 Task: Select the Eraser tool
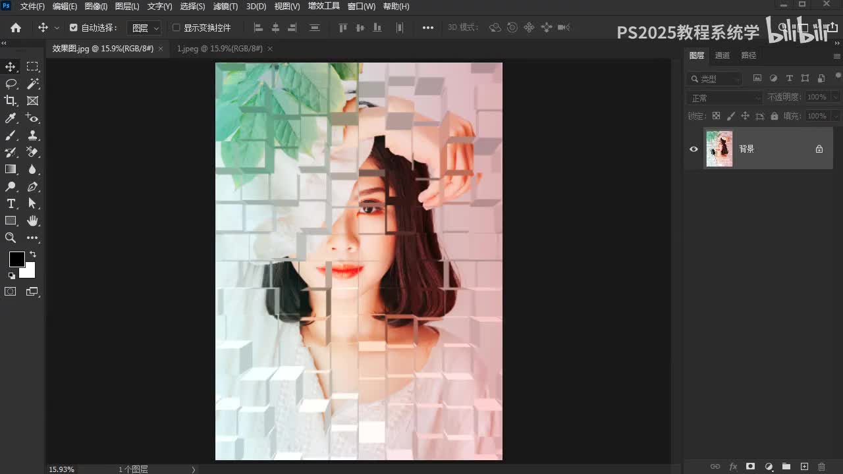(x=32, y=152)
